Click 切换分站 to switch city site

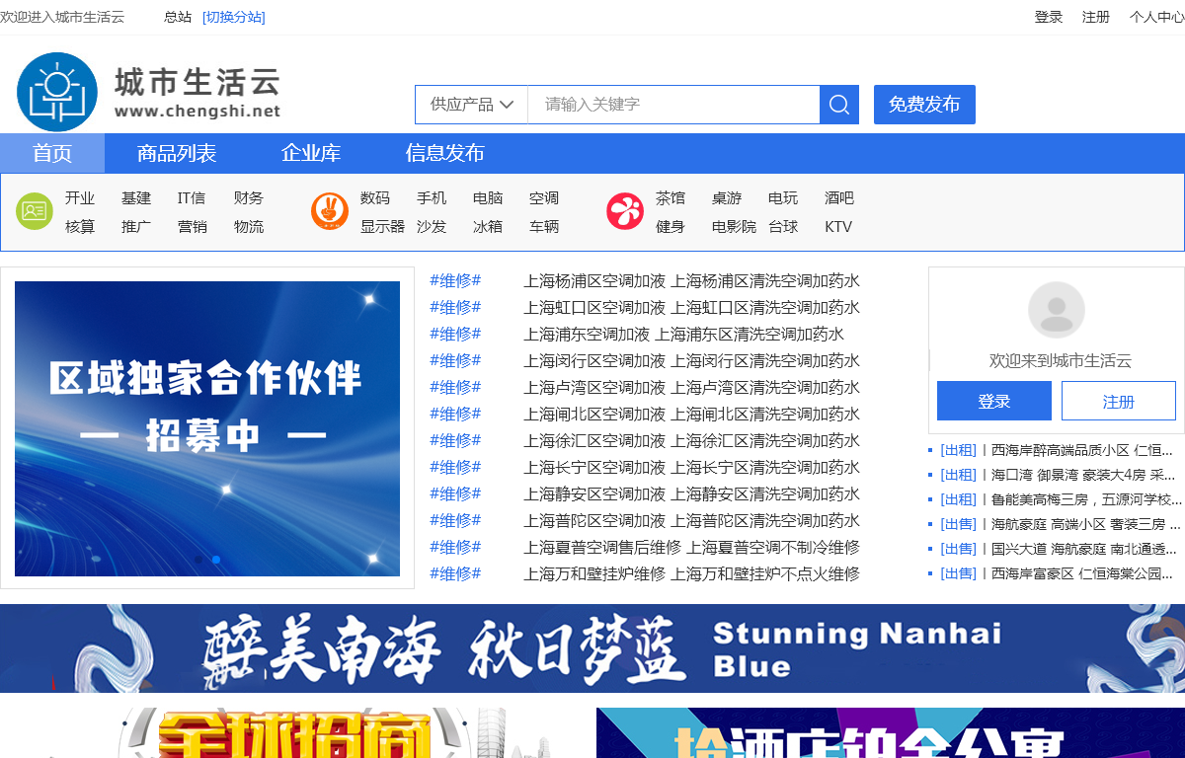coord(233,17)
